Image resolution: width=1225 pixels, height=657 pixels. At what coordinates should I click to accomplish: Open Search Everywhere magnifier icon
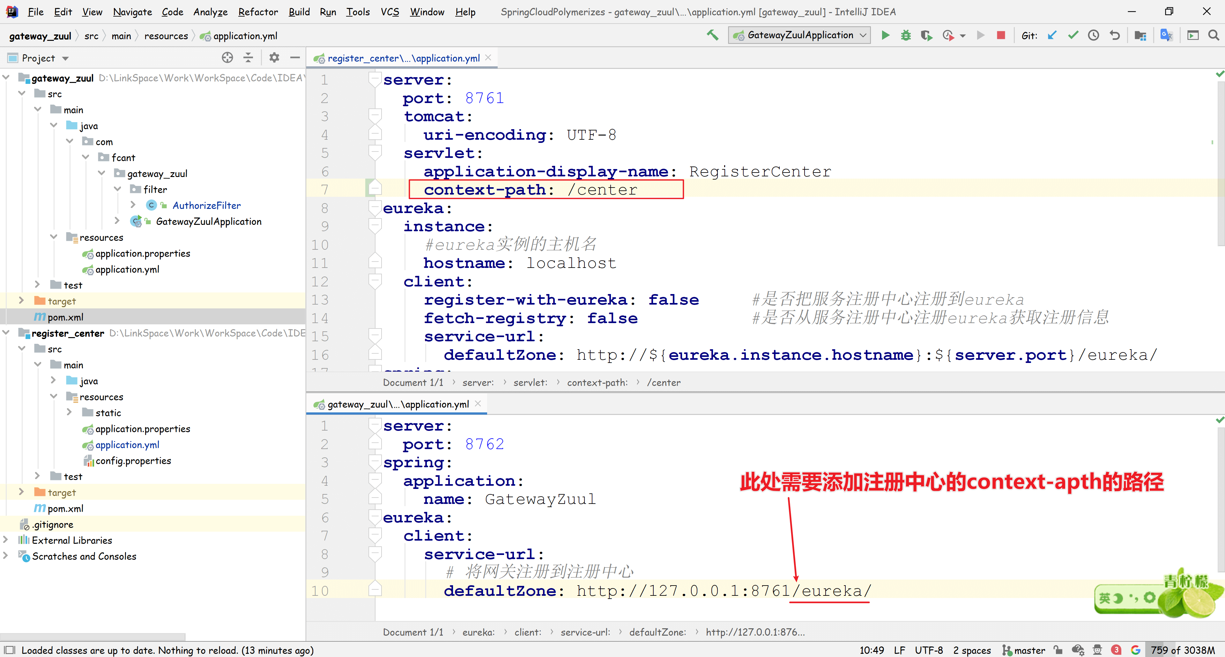(1213, 35)
